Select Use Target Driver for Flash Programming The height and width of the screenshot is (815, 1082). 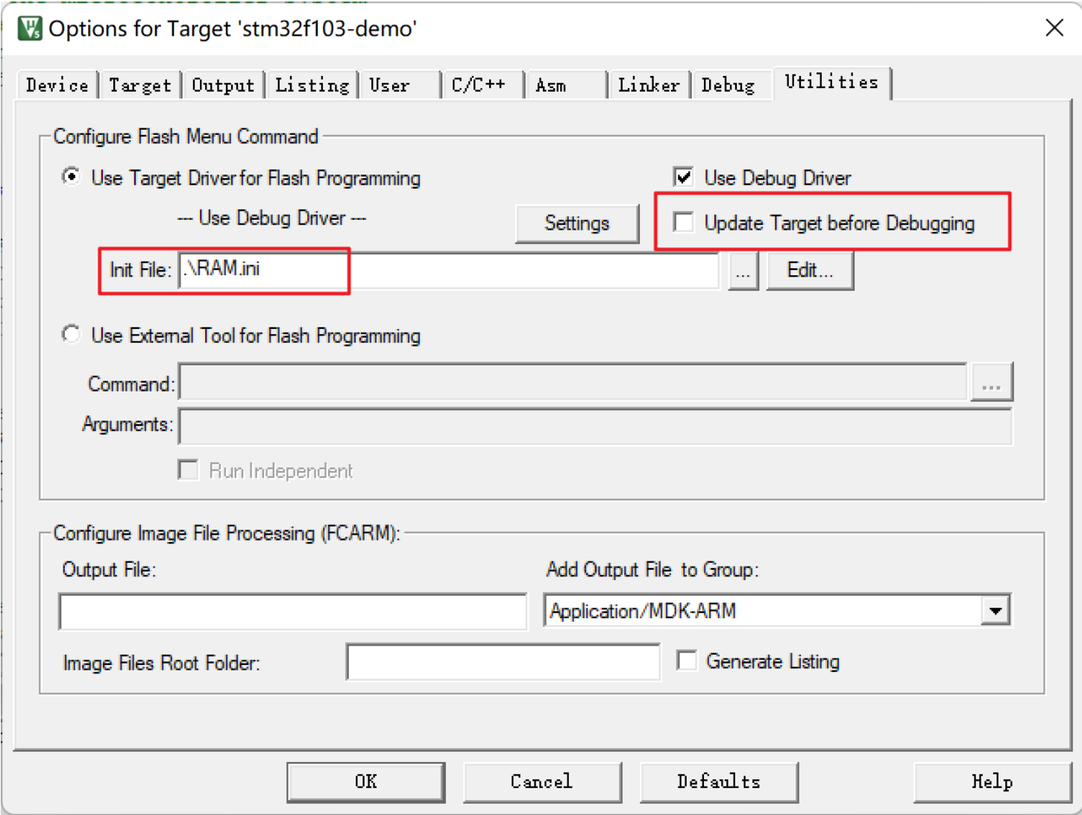coord(71,177)
